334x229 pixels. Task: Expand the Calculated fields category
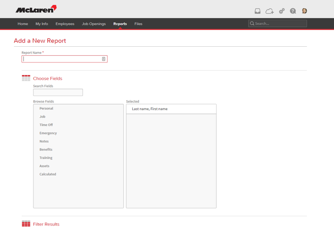point(48,174)
